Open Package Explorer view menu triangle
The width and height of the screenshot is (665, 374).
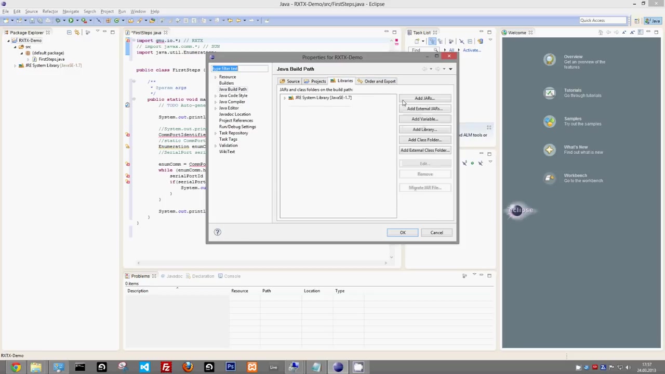click(x=97, y=31)
